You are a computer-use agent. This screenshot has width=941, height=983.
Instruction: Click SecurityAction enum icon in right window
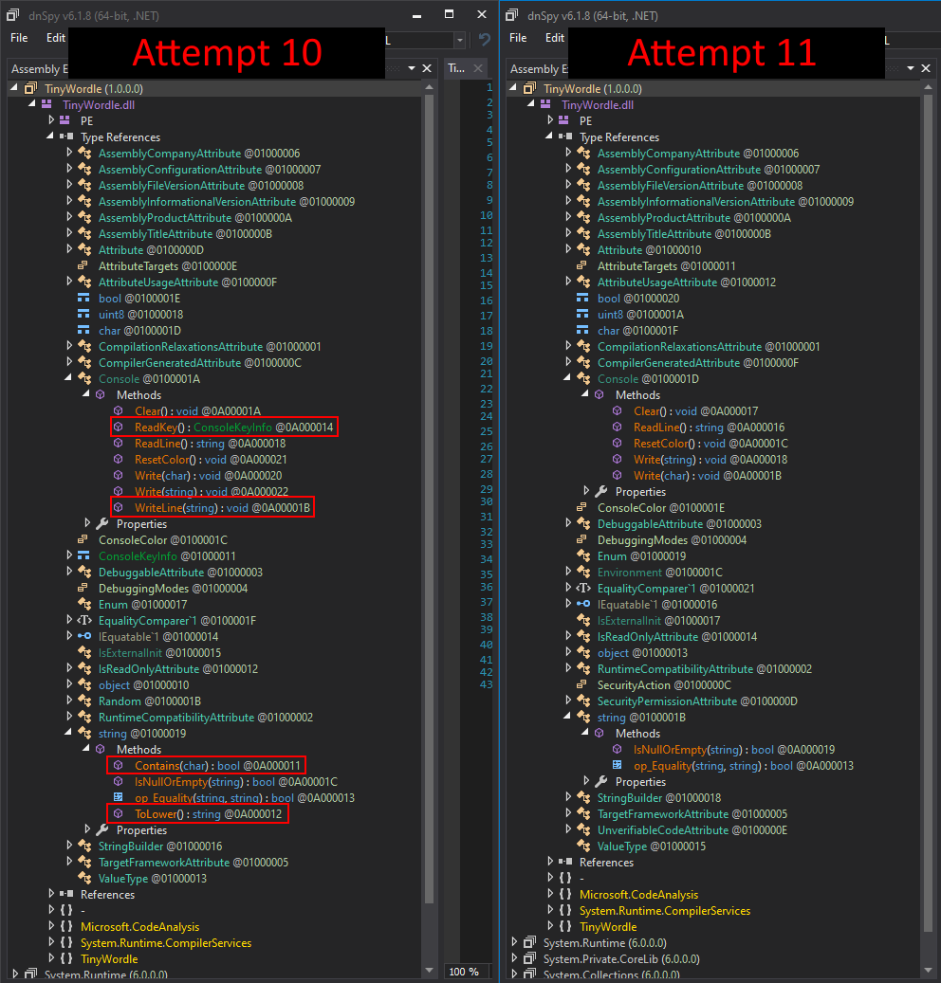582,684
